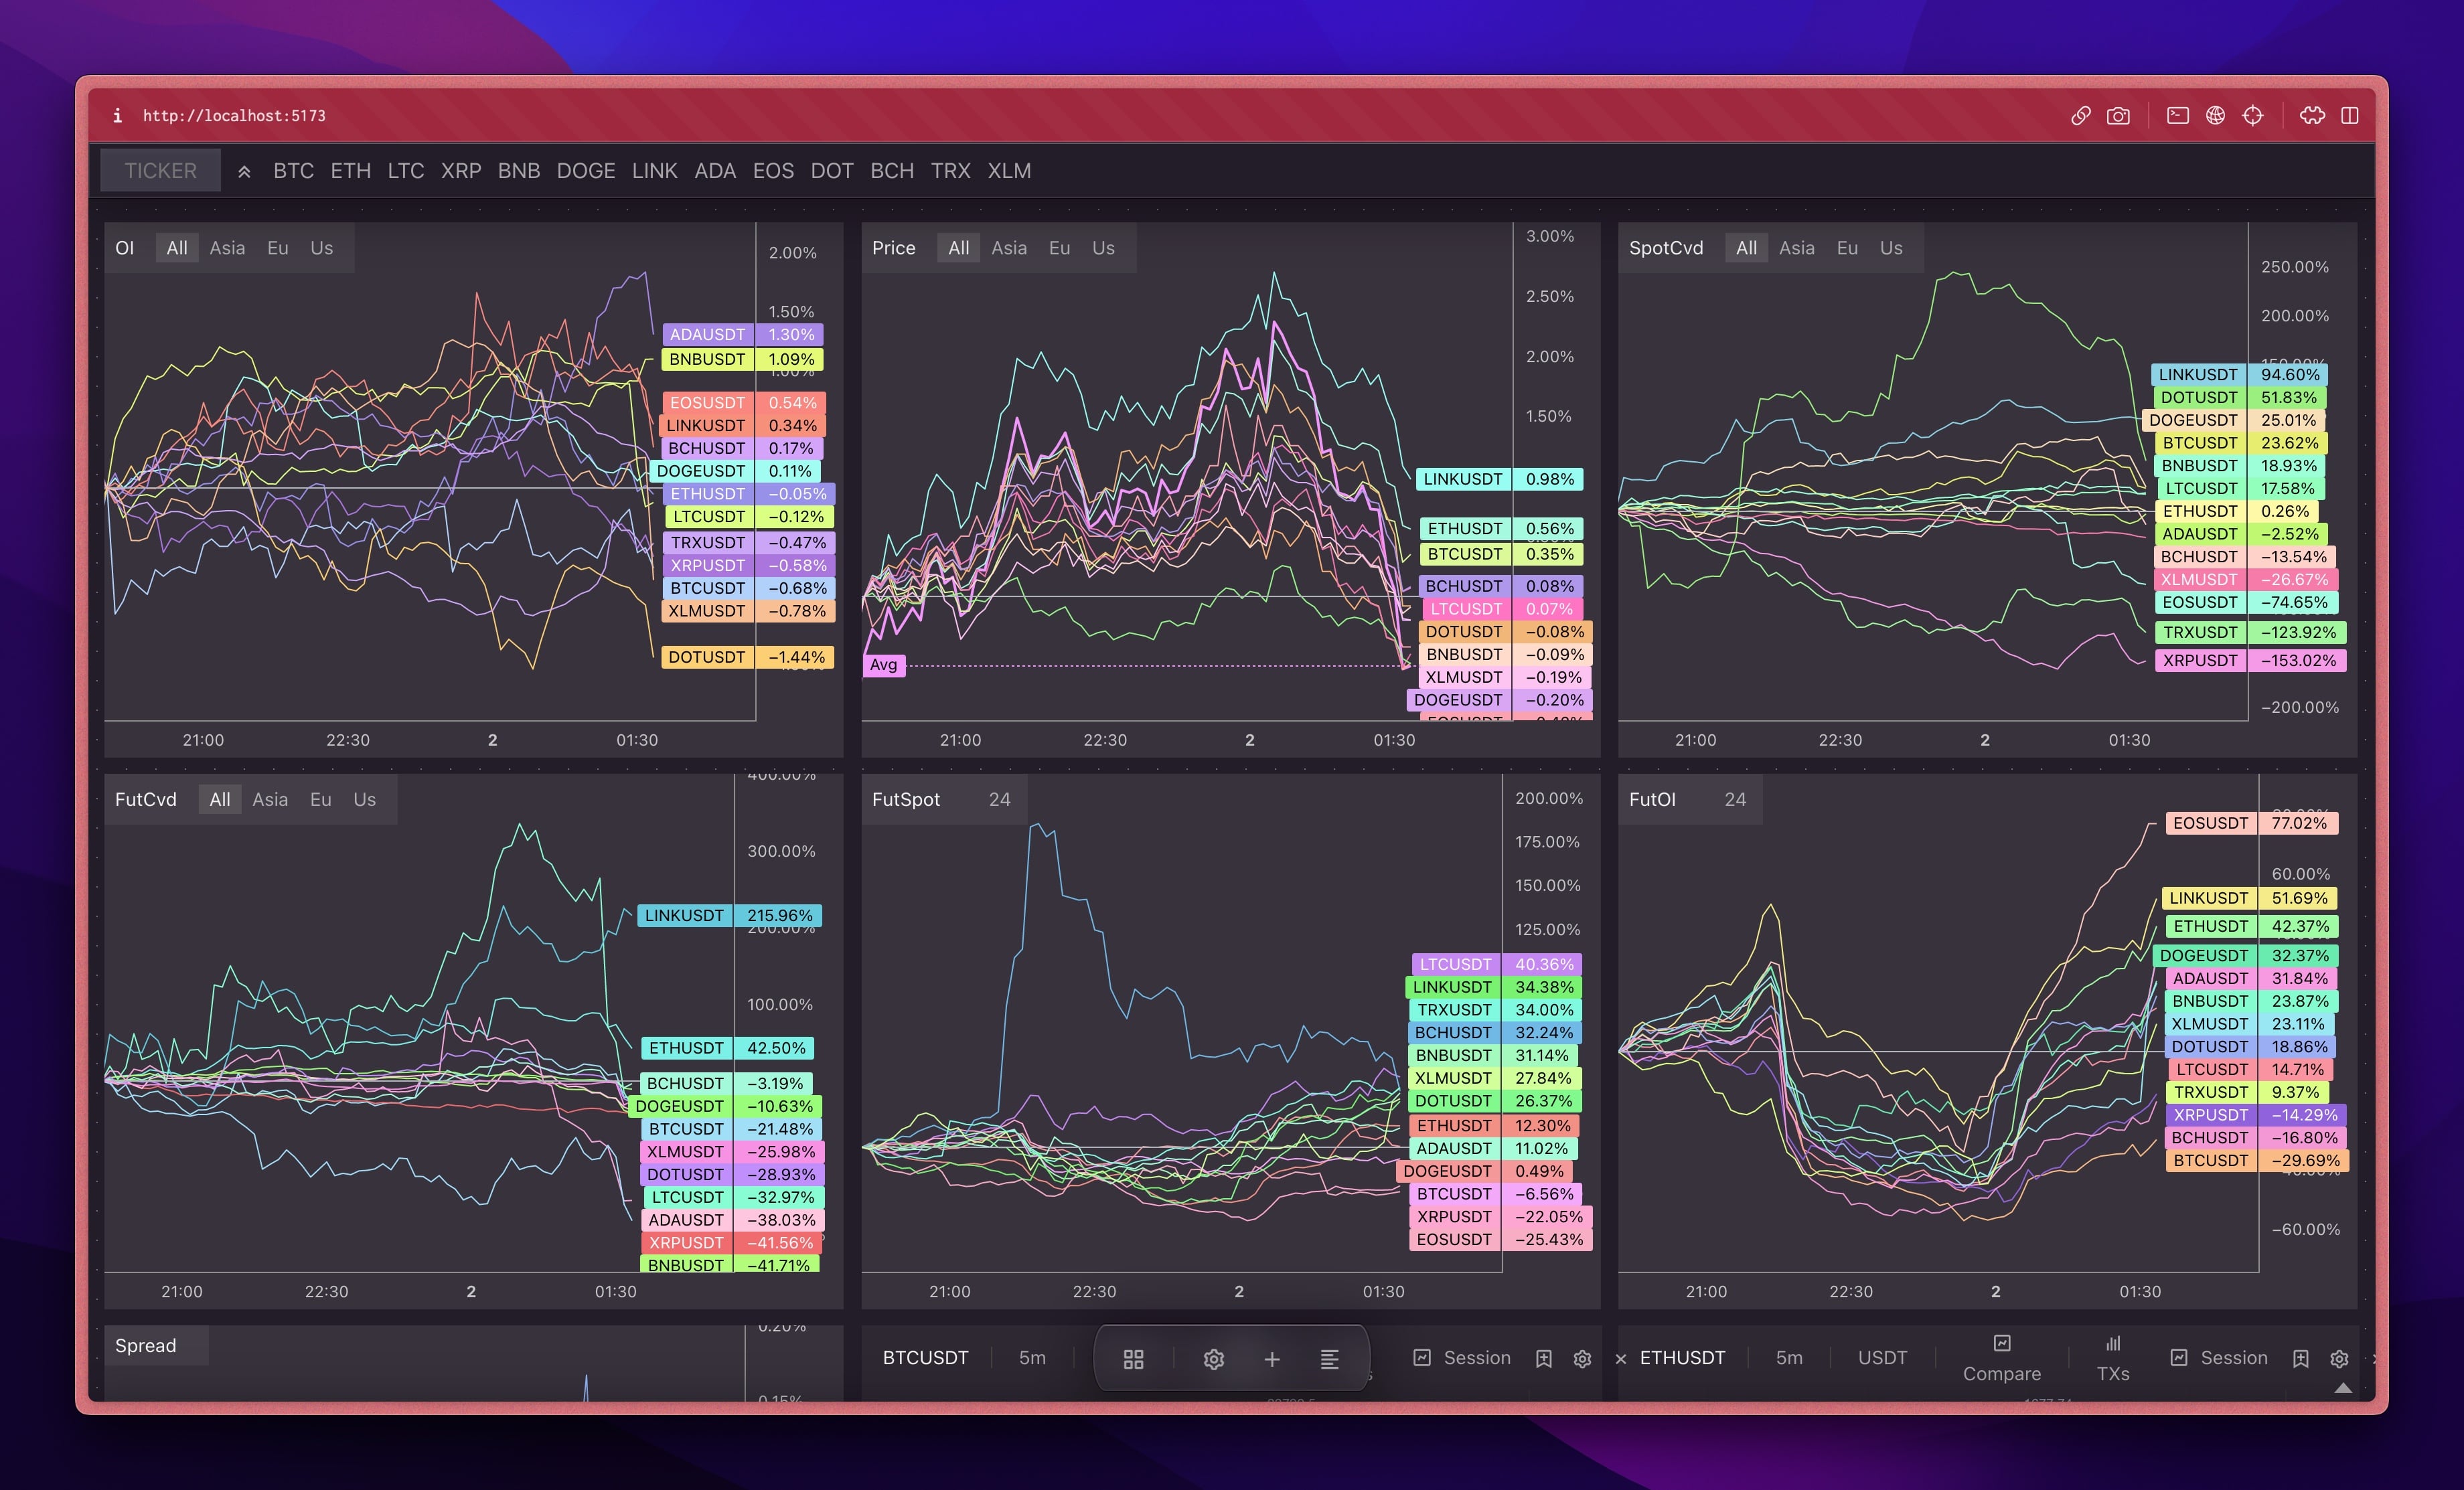
Task: Select the TRX ticker
Action: click(950, 171)
